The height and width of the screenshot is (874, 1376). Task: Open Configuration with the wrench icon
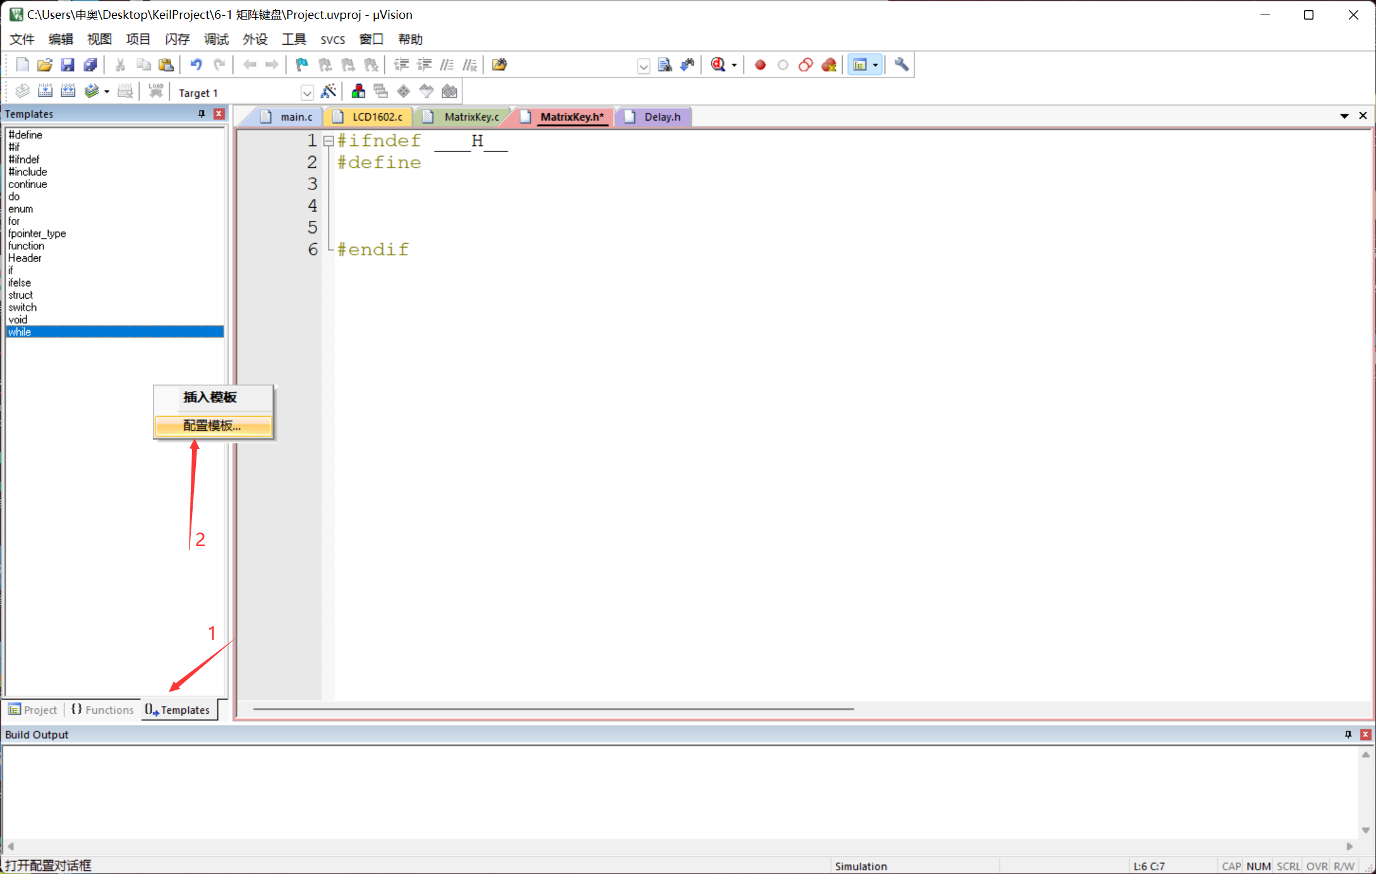pos(902,64)
